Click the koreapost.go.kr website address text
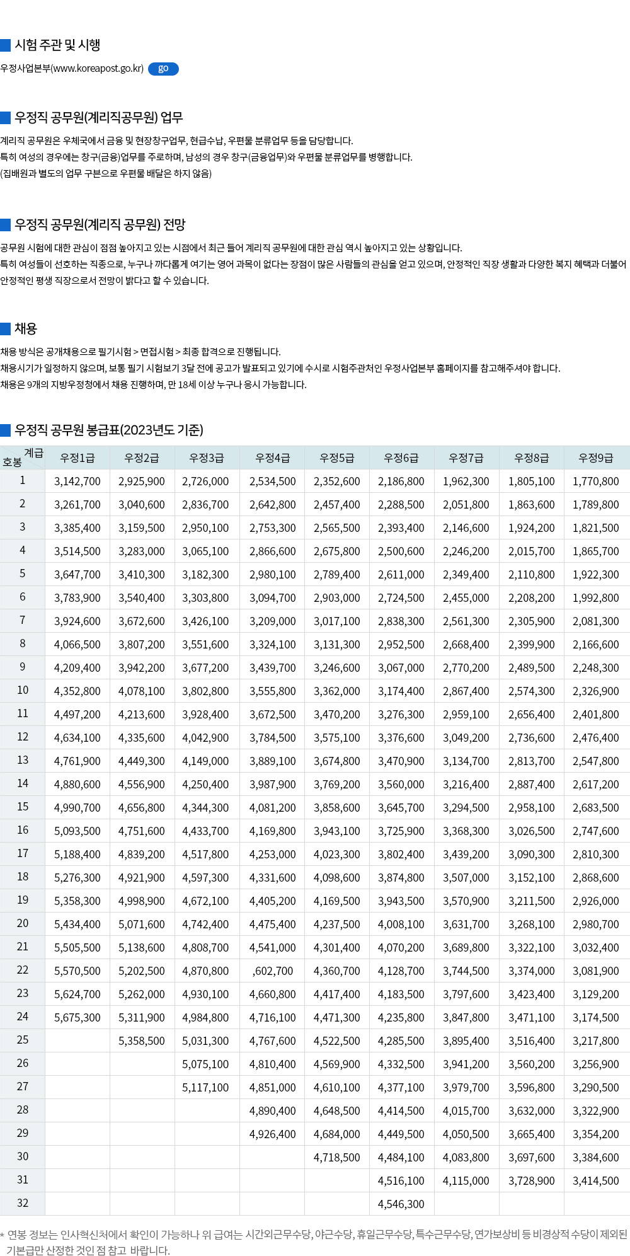Viewport: 630px width, 1256px height. pyautogui.click(x=72, y=69)
